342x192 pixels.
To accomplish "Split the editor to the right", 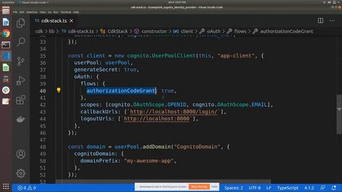I will [321, 21].
